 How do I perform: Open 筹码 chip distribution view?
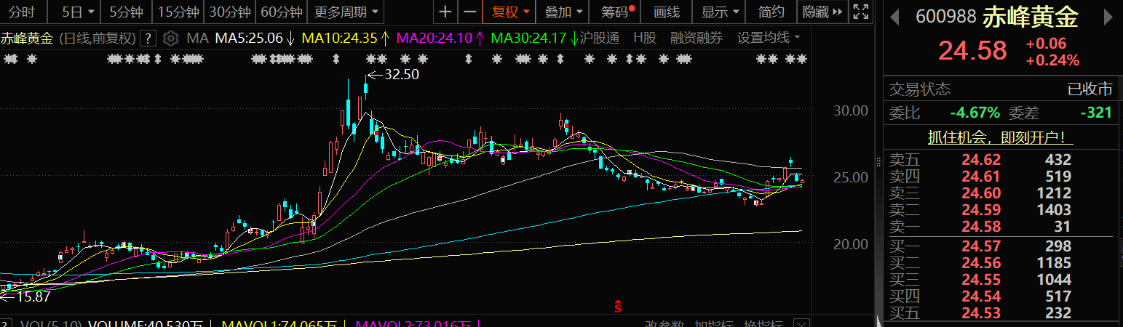coord(618,12)
